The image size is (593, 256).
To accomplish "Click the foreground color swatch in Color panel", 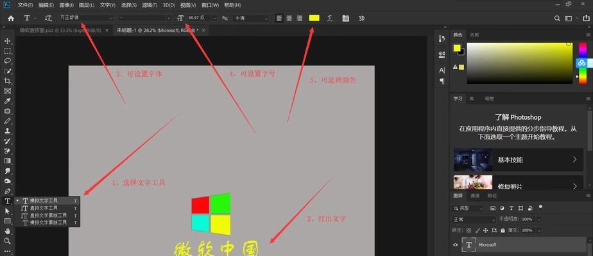I will pyautogui.click(x=457, y=48).
